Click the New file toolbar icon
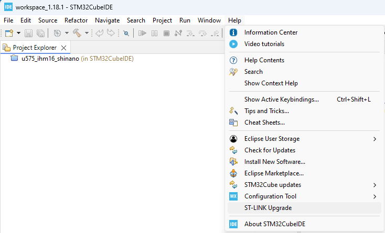 (x=9, y=33)
